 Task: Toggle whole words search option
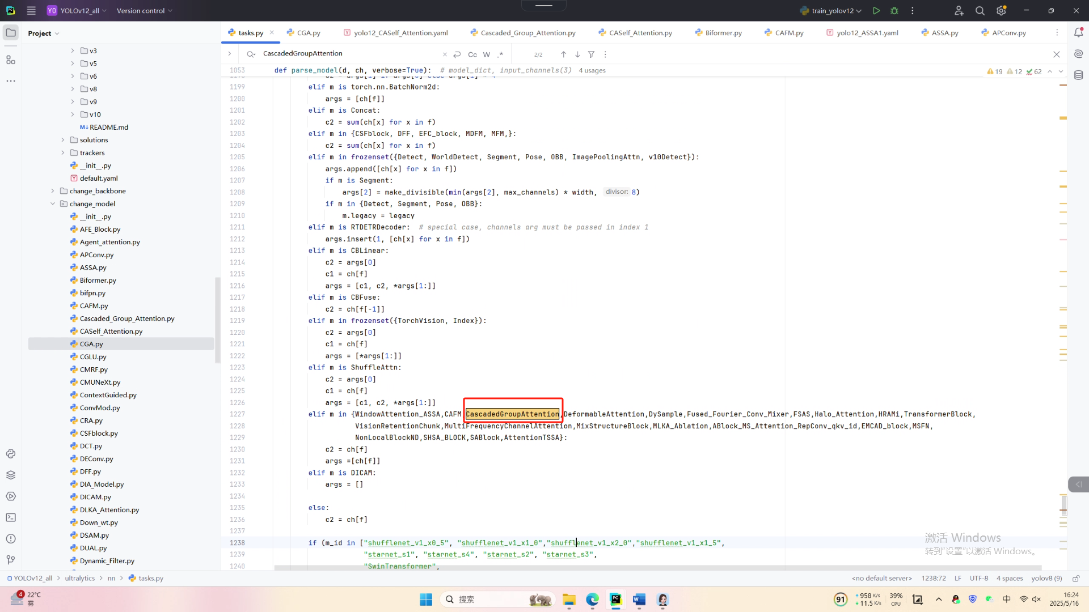point(487,54)
